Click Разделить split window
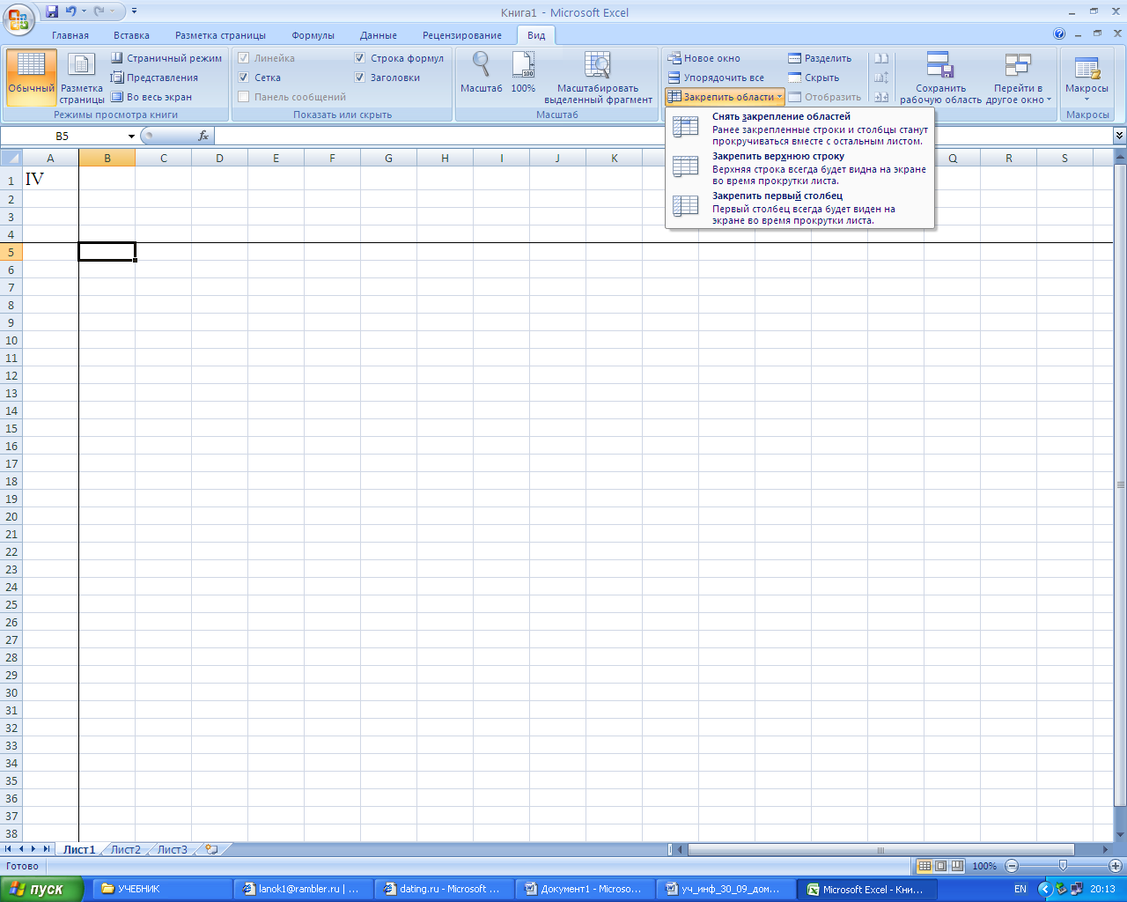The width and height of the screenshot is (1127, 902). pos(820,58)
